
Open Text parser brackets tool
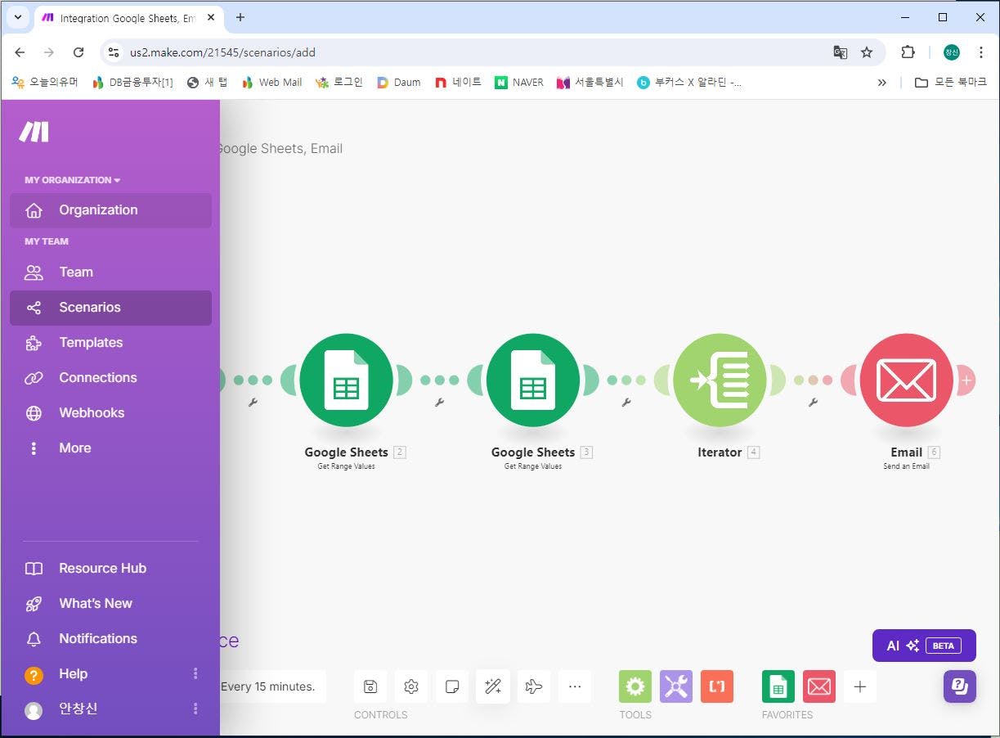pyautogui.click(x=717, y=686)
